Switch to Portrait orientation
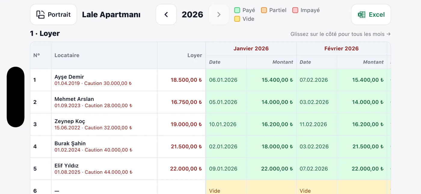421x194 pixels. (x=54, y=14)
